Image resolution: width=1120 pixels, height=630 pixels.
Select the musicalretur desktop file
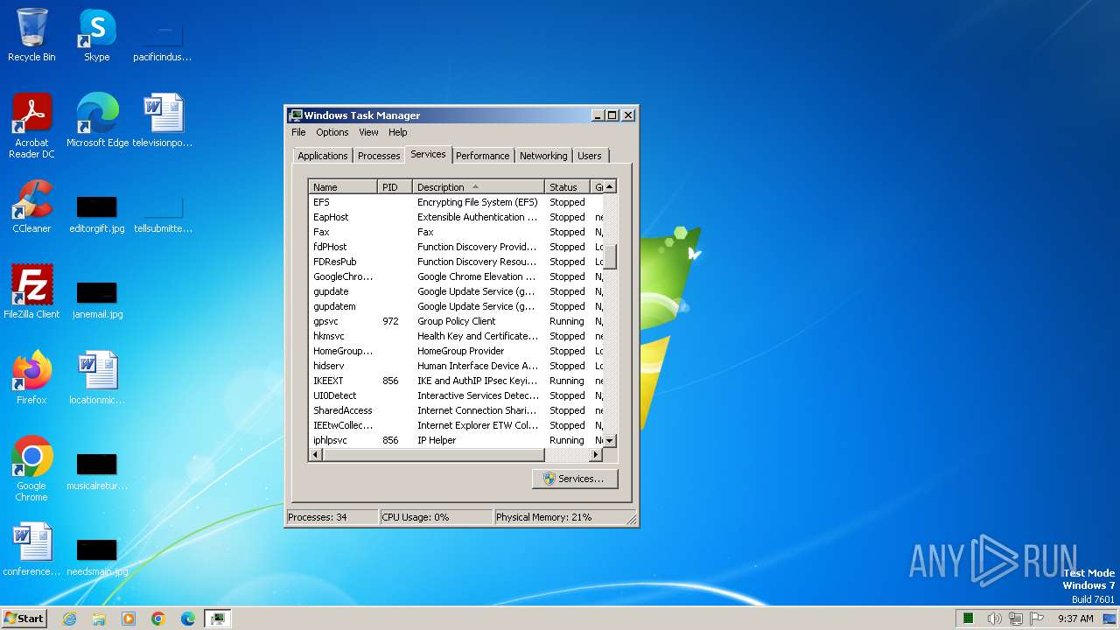coord(97,472)
